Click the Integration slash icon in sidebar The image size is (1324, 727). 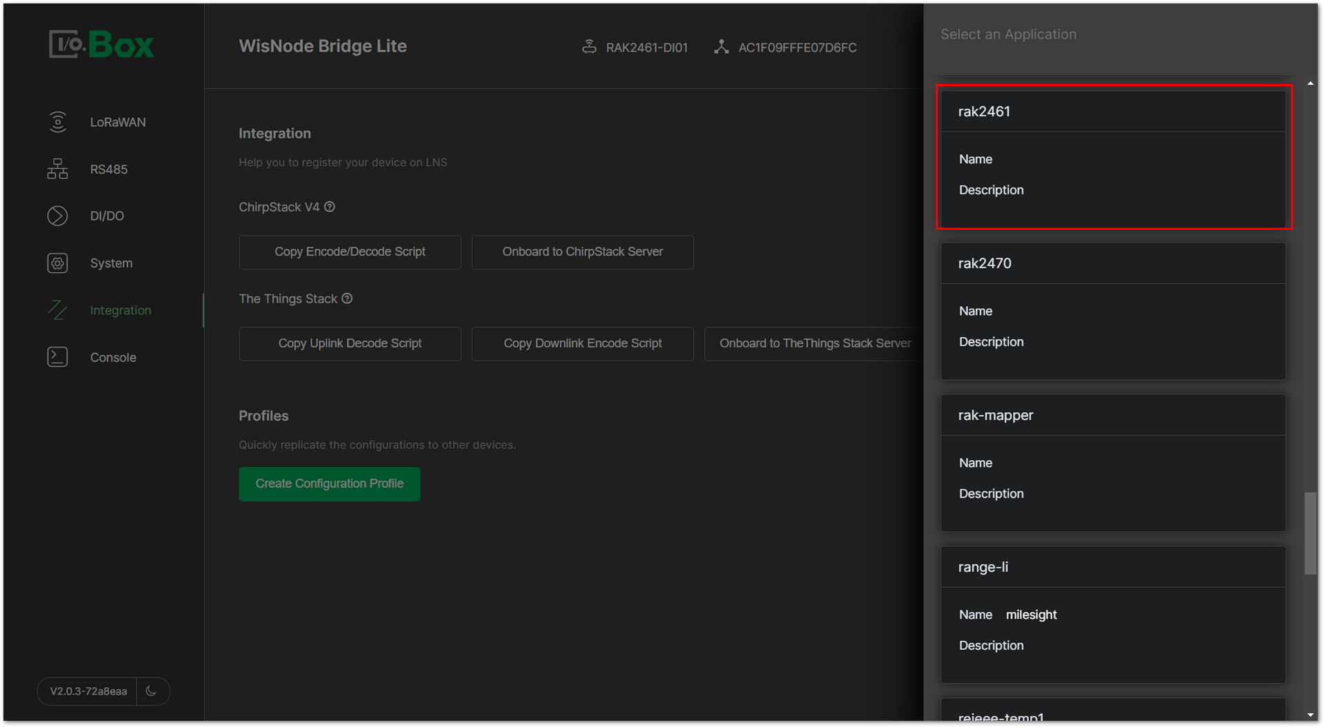coord(58,310)
